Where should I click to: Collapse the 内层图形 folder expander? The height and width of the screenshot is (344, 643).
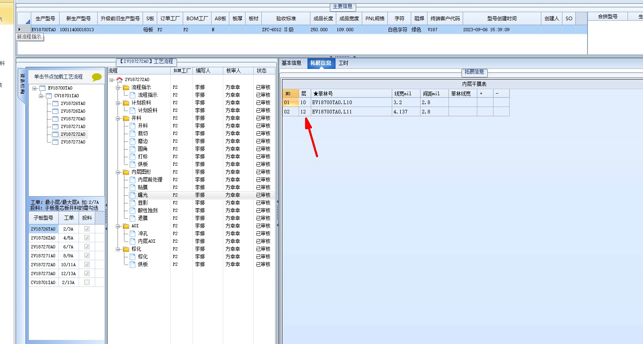(118, 172)
